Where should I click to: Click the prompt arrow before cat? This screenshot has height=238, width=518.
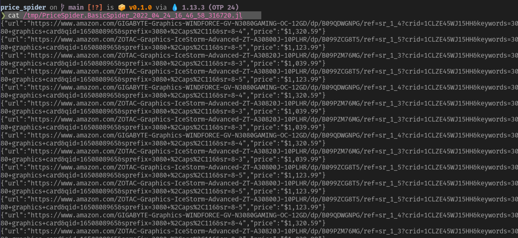(3, 16)
